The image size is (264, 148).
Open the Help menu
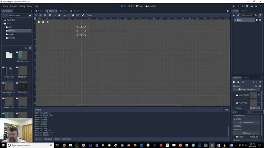coord(36,6)
